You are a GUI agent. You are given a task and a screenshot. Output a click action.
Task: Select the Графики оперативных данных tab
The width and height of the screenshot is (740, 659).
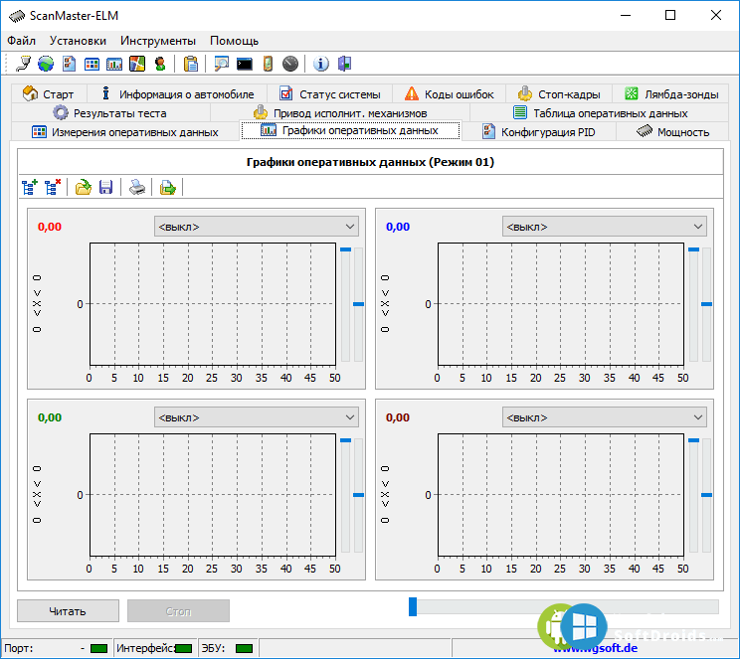350,130
